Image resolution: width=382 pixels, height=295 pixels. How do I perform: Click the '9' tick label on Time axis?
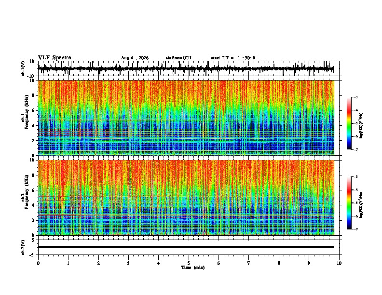(x=309, y=263)
